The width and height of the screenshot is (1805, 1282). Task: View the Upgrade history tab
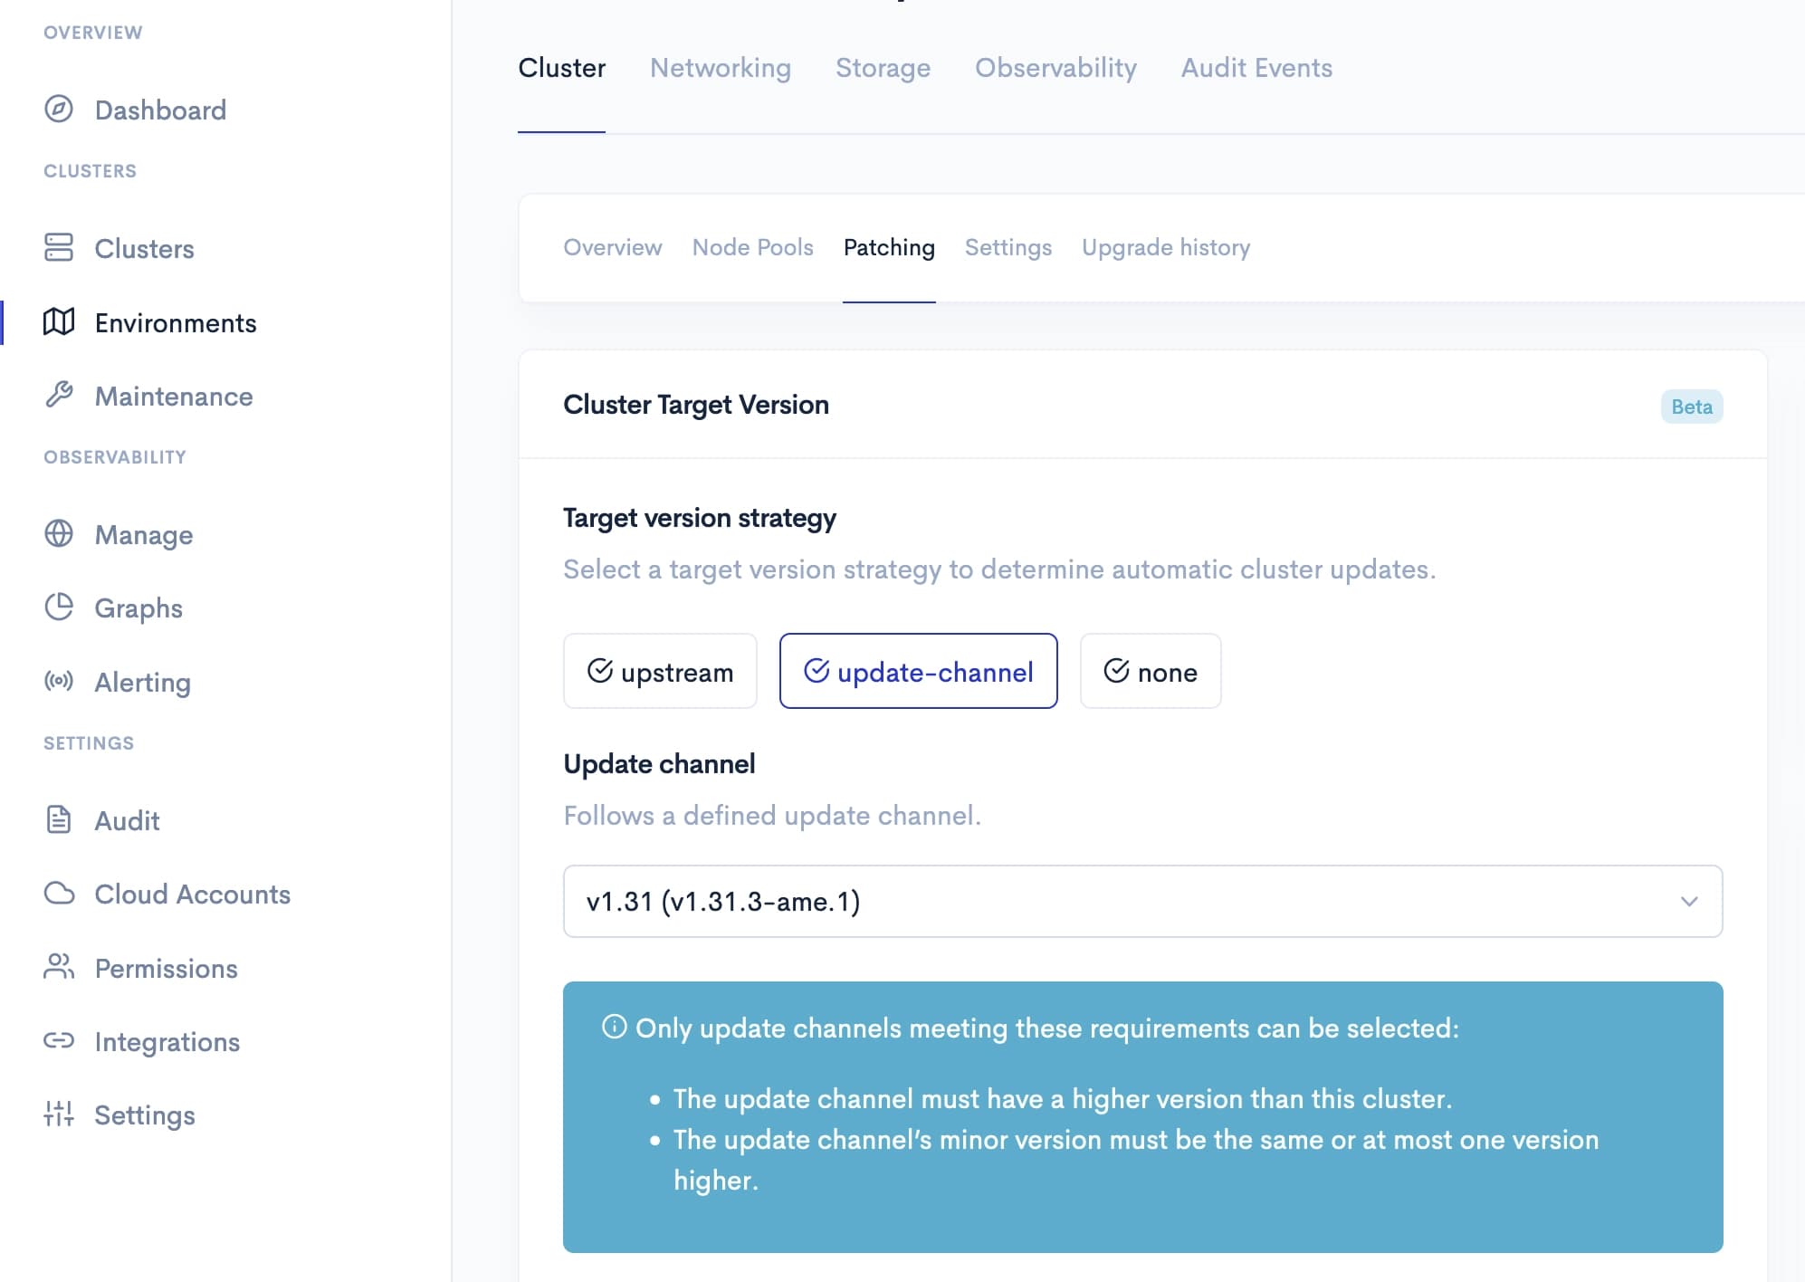click(x=1165, y=247)
